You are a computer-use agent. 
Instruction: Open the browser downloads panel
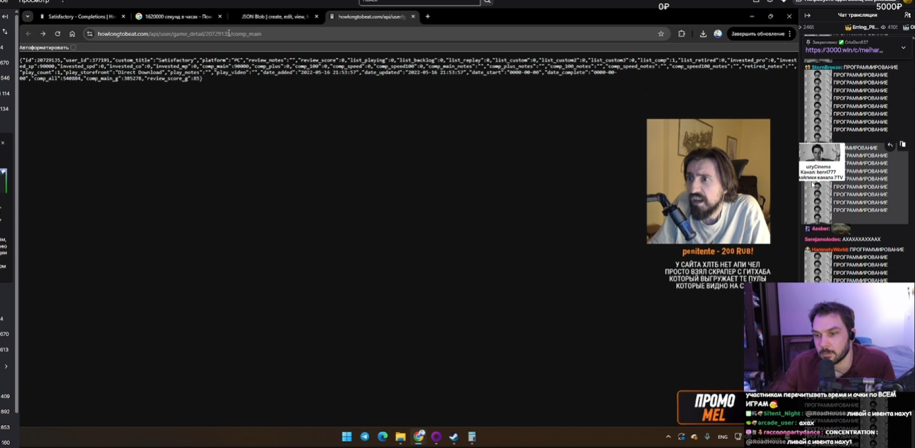coord(703,33)
